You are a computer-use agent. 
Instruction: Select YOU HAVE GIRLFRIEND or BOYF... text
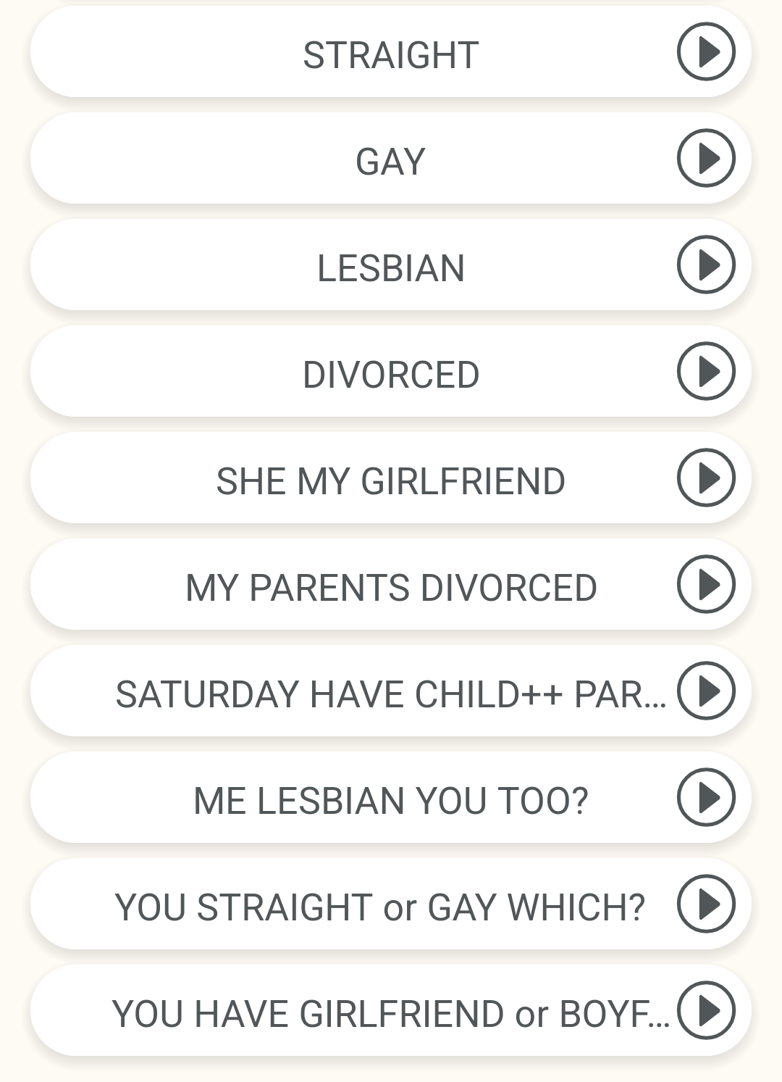[x=390, y=1014]
